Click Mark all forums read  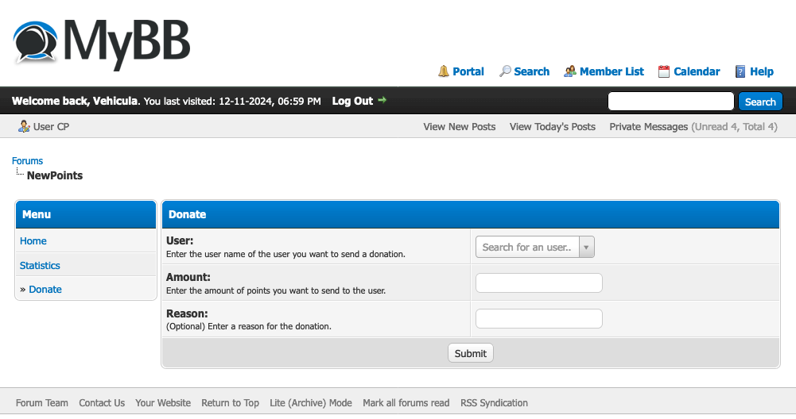(x=406, y=403)
